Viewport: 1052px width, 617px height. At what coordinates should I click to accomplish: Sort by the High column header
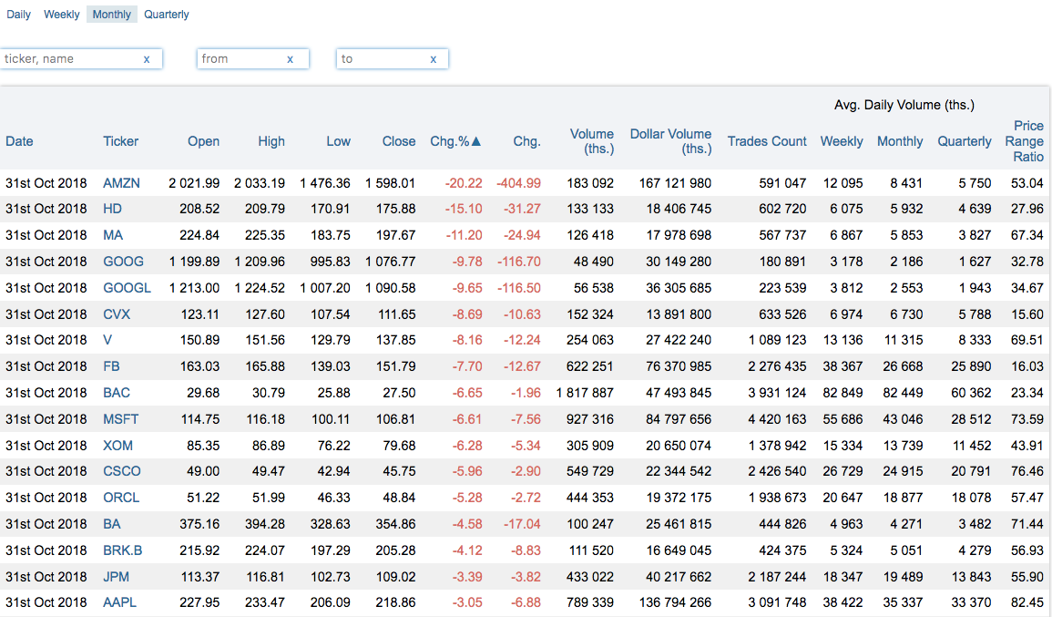coord(271,141)
